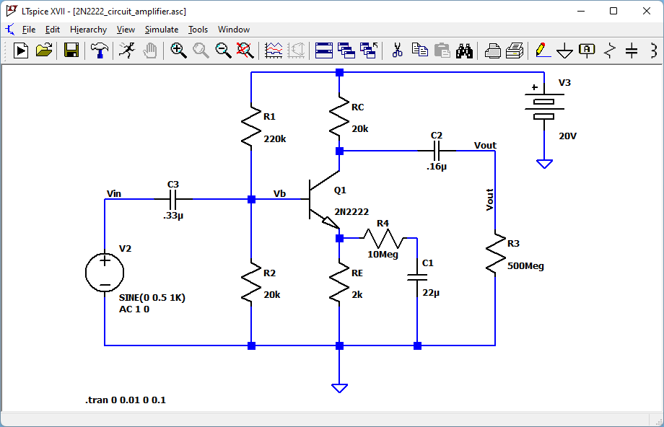The height and width of the screenshot is (427, 664).
Task: Open a file with the folder icon
Action: coord(43,50)
